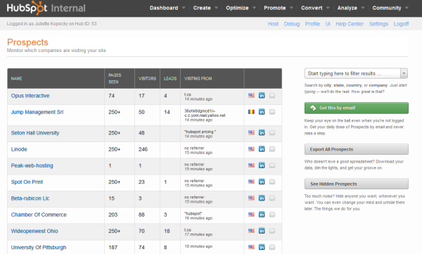Image resolution: width=422 pixels, height=254 pixels.
Task: Open LinkedIn icon for Linode row
Action: pyautogui.click(x=262, y=149)
